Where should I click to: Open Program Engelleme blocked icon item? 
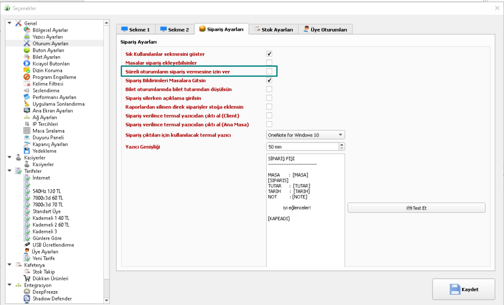tap(27, 77)
